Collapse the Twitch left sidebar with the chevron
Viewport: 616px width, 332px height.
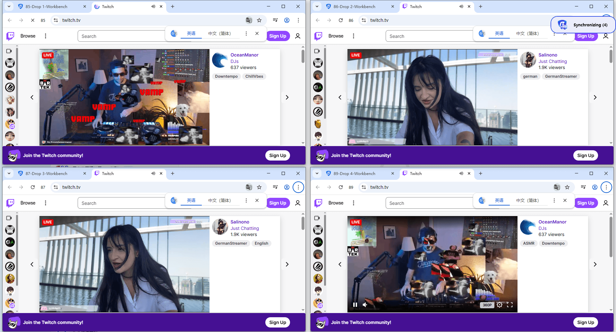point(32,97)
